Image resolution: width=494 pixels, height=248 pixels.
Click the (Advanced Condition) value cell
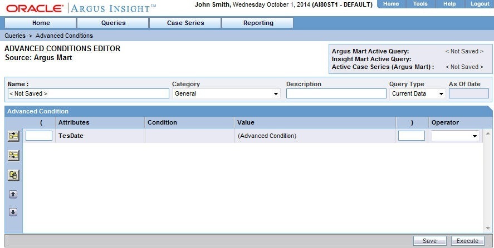tap(267, 136)
